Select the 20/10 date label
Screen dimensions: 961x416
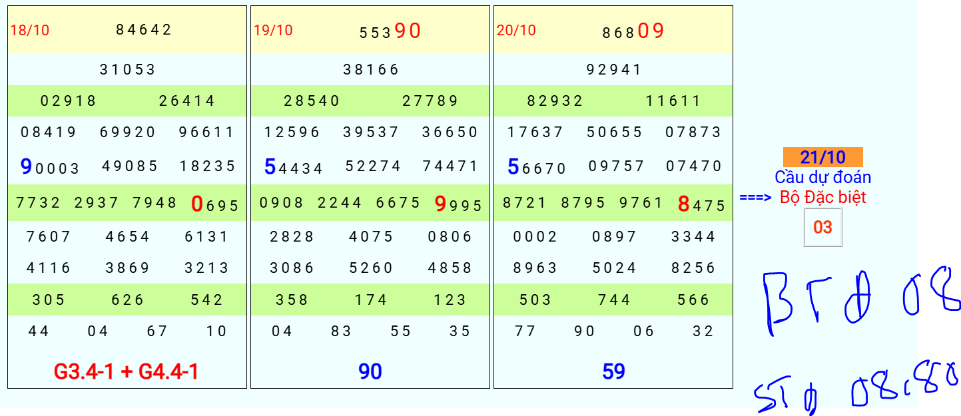516,30
